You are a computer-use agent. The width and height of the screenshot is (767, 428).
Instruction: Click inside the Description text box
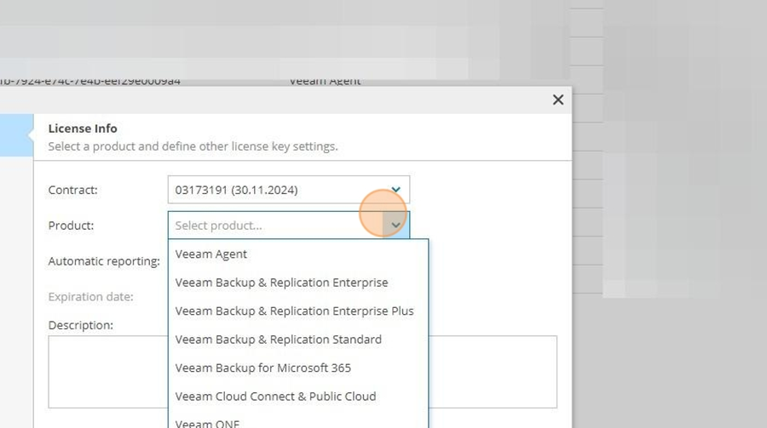492,371
